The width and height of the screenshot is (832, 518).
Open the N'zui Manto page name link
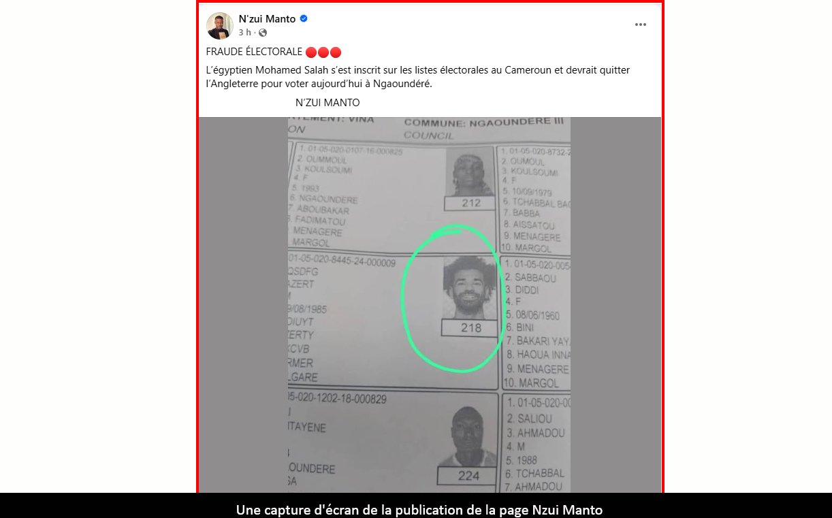(267, 19)
